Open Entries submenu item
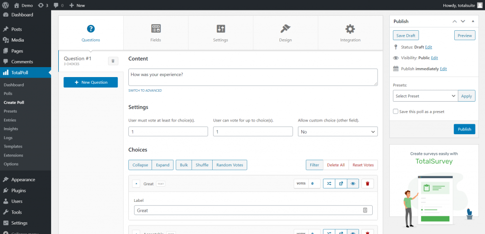This screenshot has height=234, width=485. (x=10, y=120)
